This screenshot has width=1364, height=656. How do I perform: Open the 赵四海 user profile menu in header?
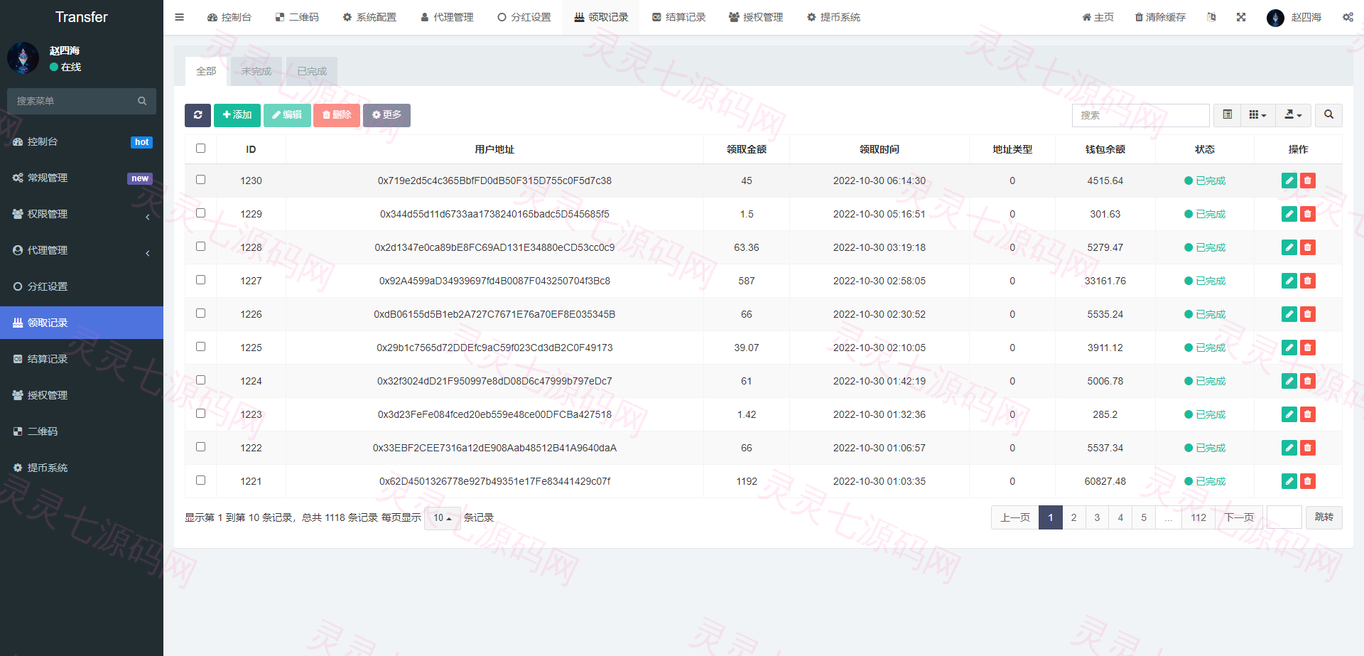pos(1294,17)
